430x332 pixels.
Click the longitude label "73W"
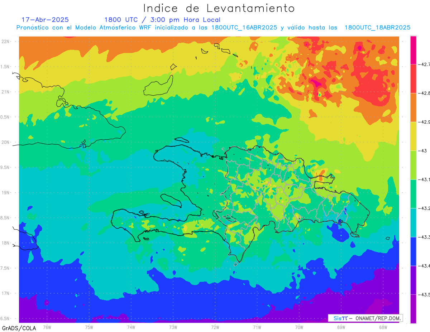point(173,327)
